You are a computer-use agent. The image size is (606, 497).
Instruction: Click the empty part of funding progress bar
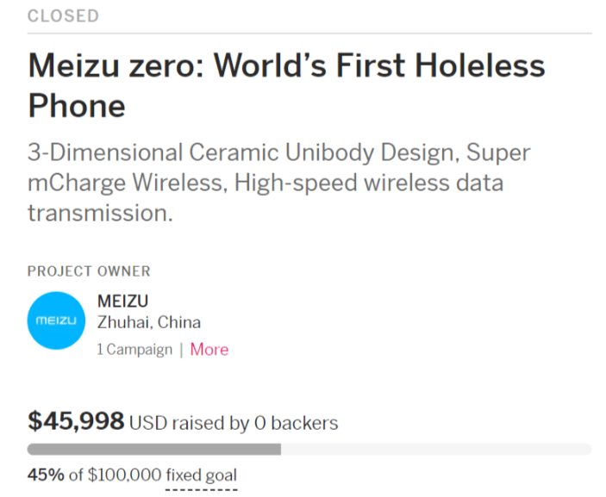point(435,449)
